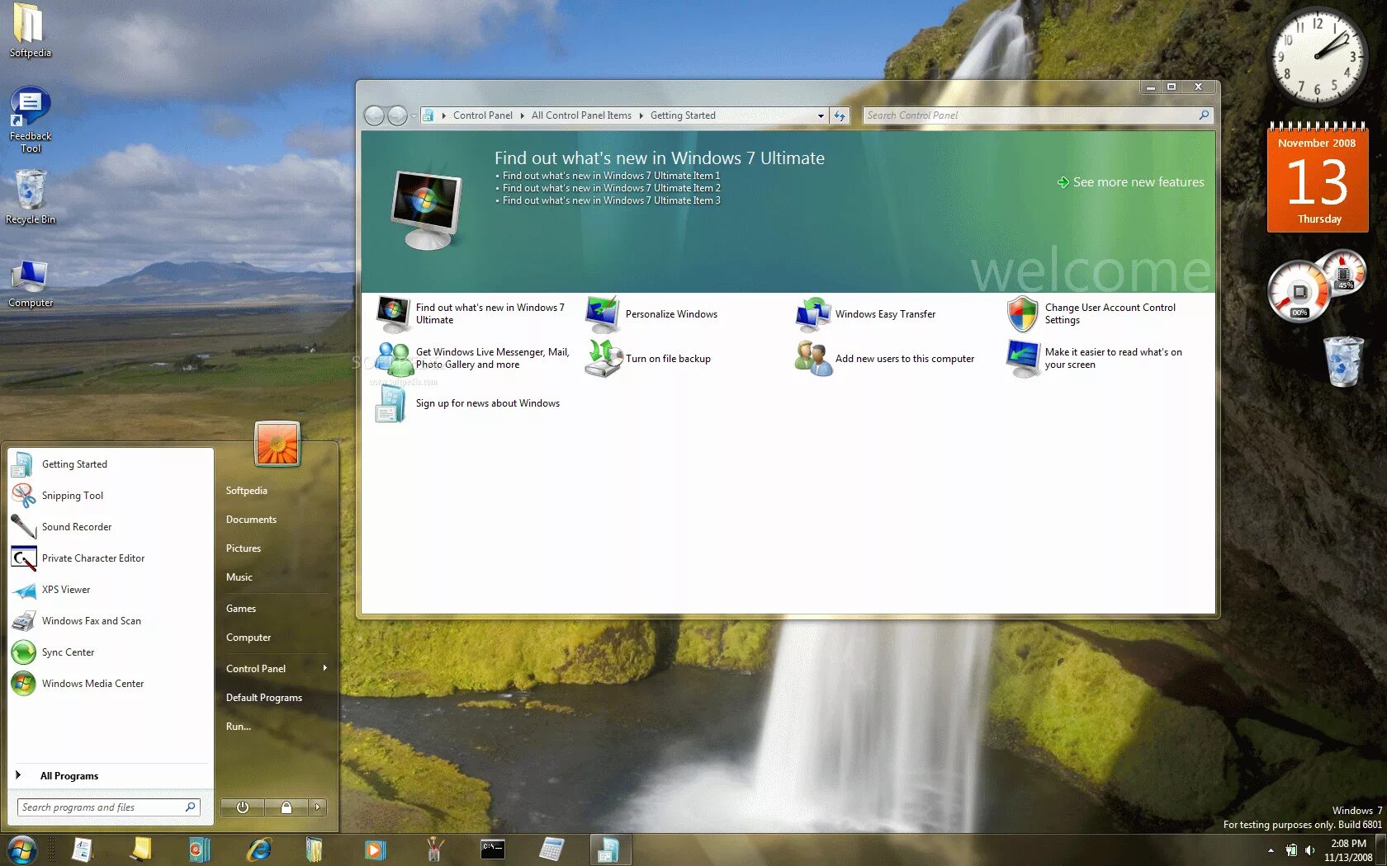Launch Snipping Tool from Start menu

110,496
